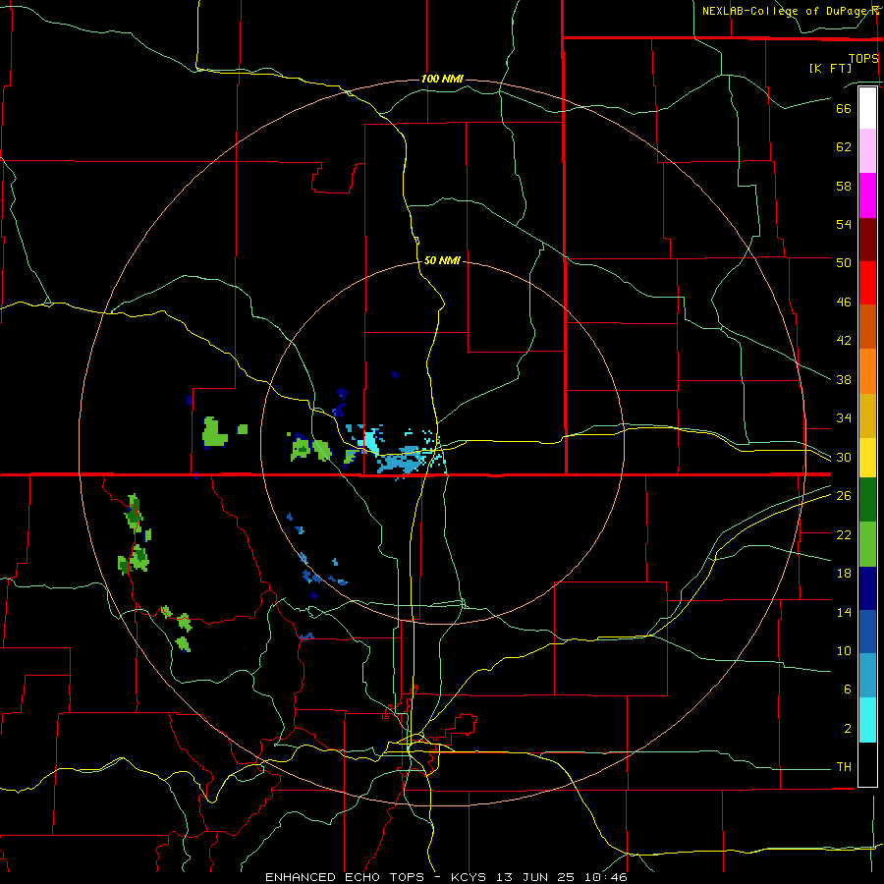Click the navy blue legend segment
Viewport: 884px width, 884px height.
867,588
